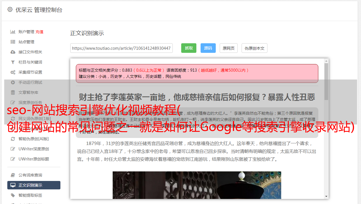Click the cloud upload icon for 接口文件相关
Screen dimensions: 361x204
pyautogui.click(x=13, y=52)
